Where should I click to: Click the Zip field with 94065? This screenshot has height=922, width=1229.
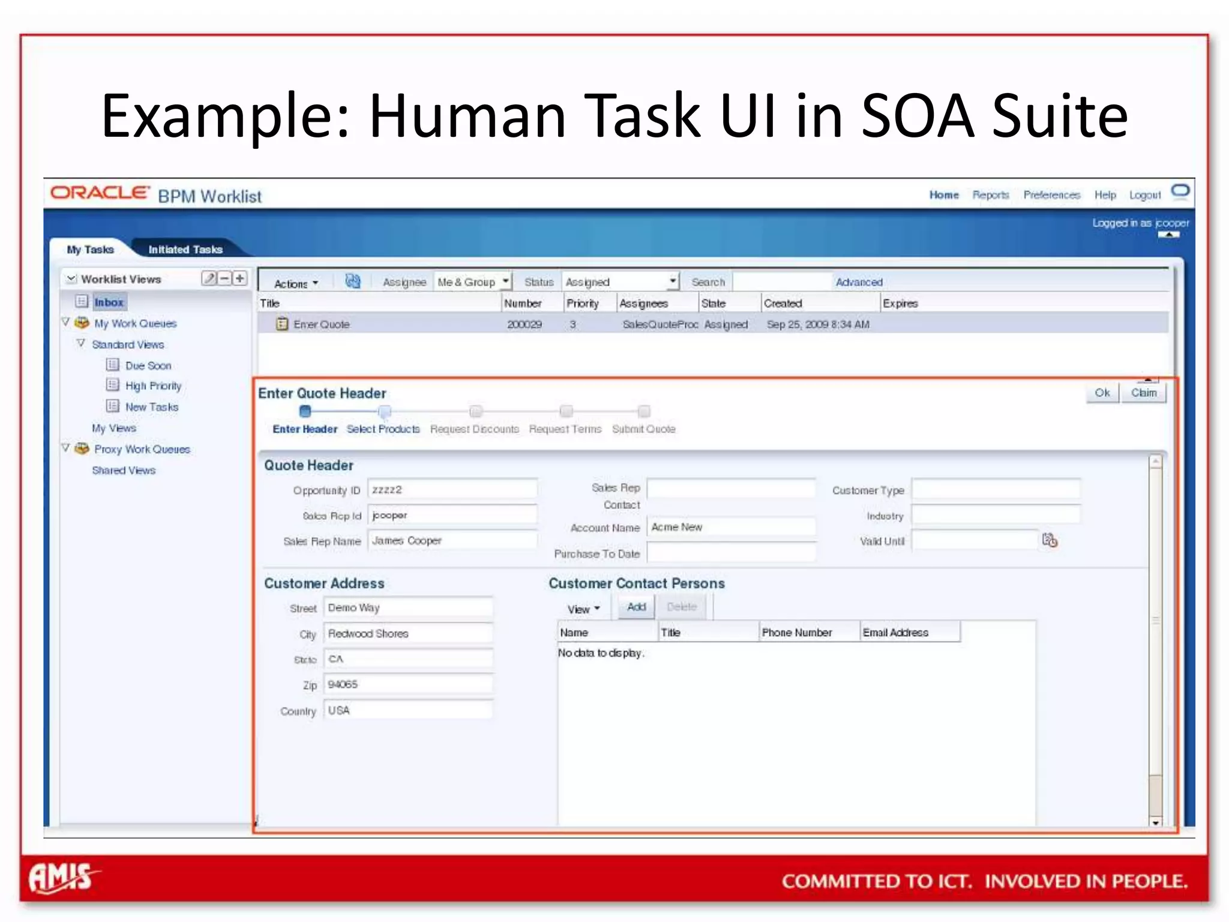point(408,684)
